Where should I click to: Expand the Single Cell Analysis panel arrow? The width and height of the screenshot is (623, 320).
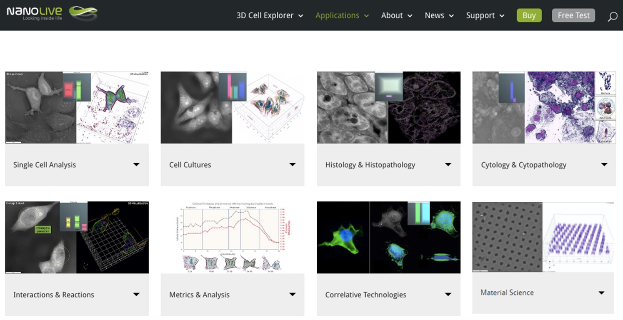pyautogui.click(x=136, y=164)
